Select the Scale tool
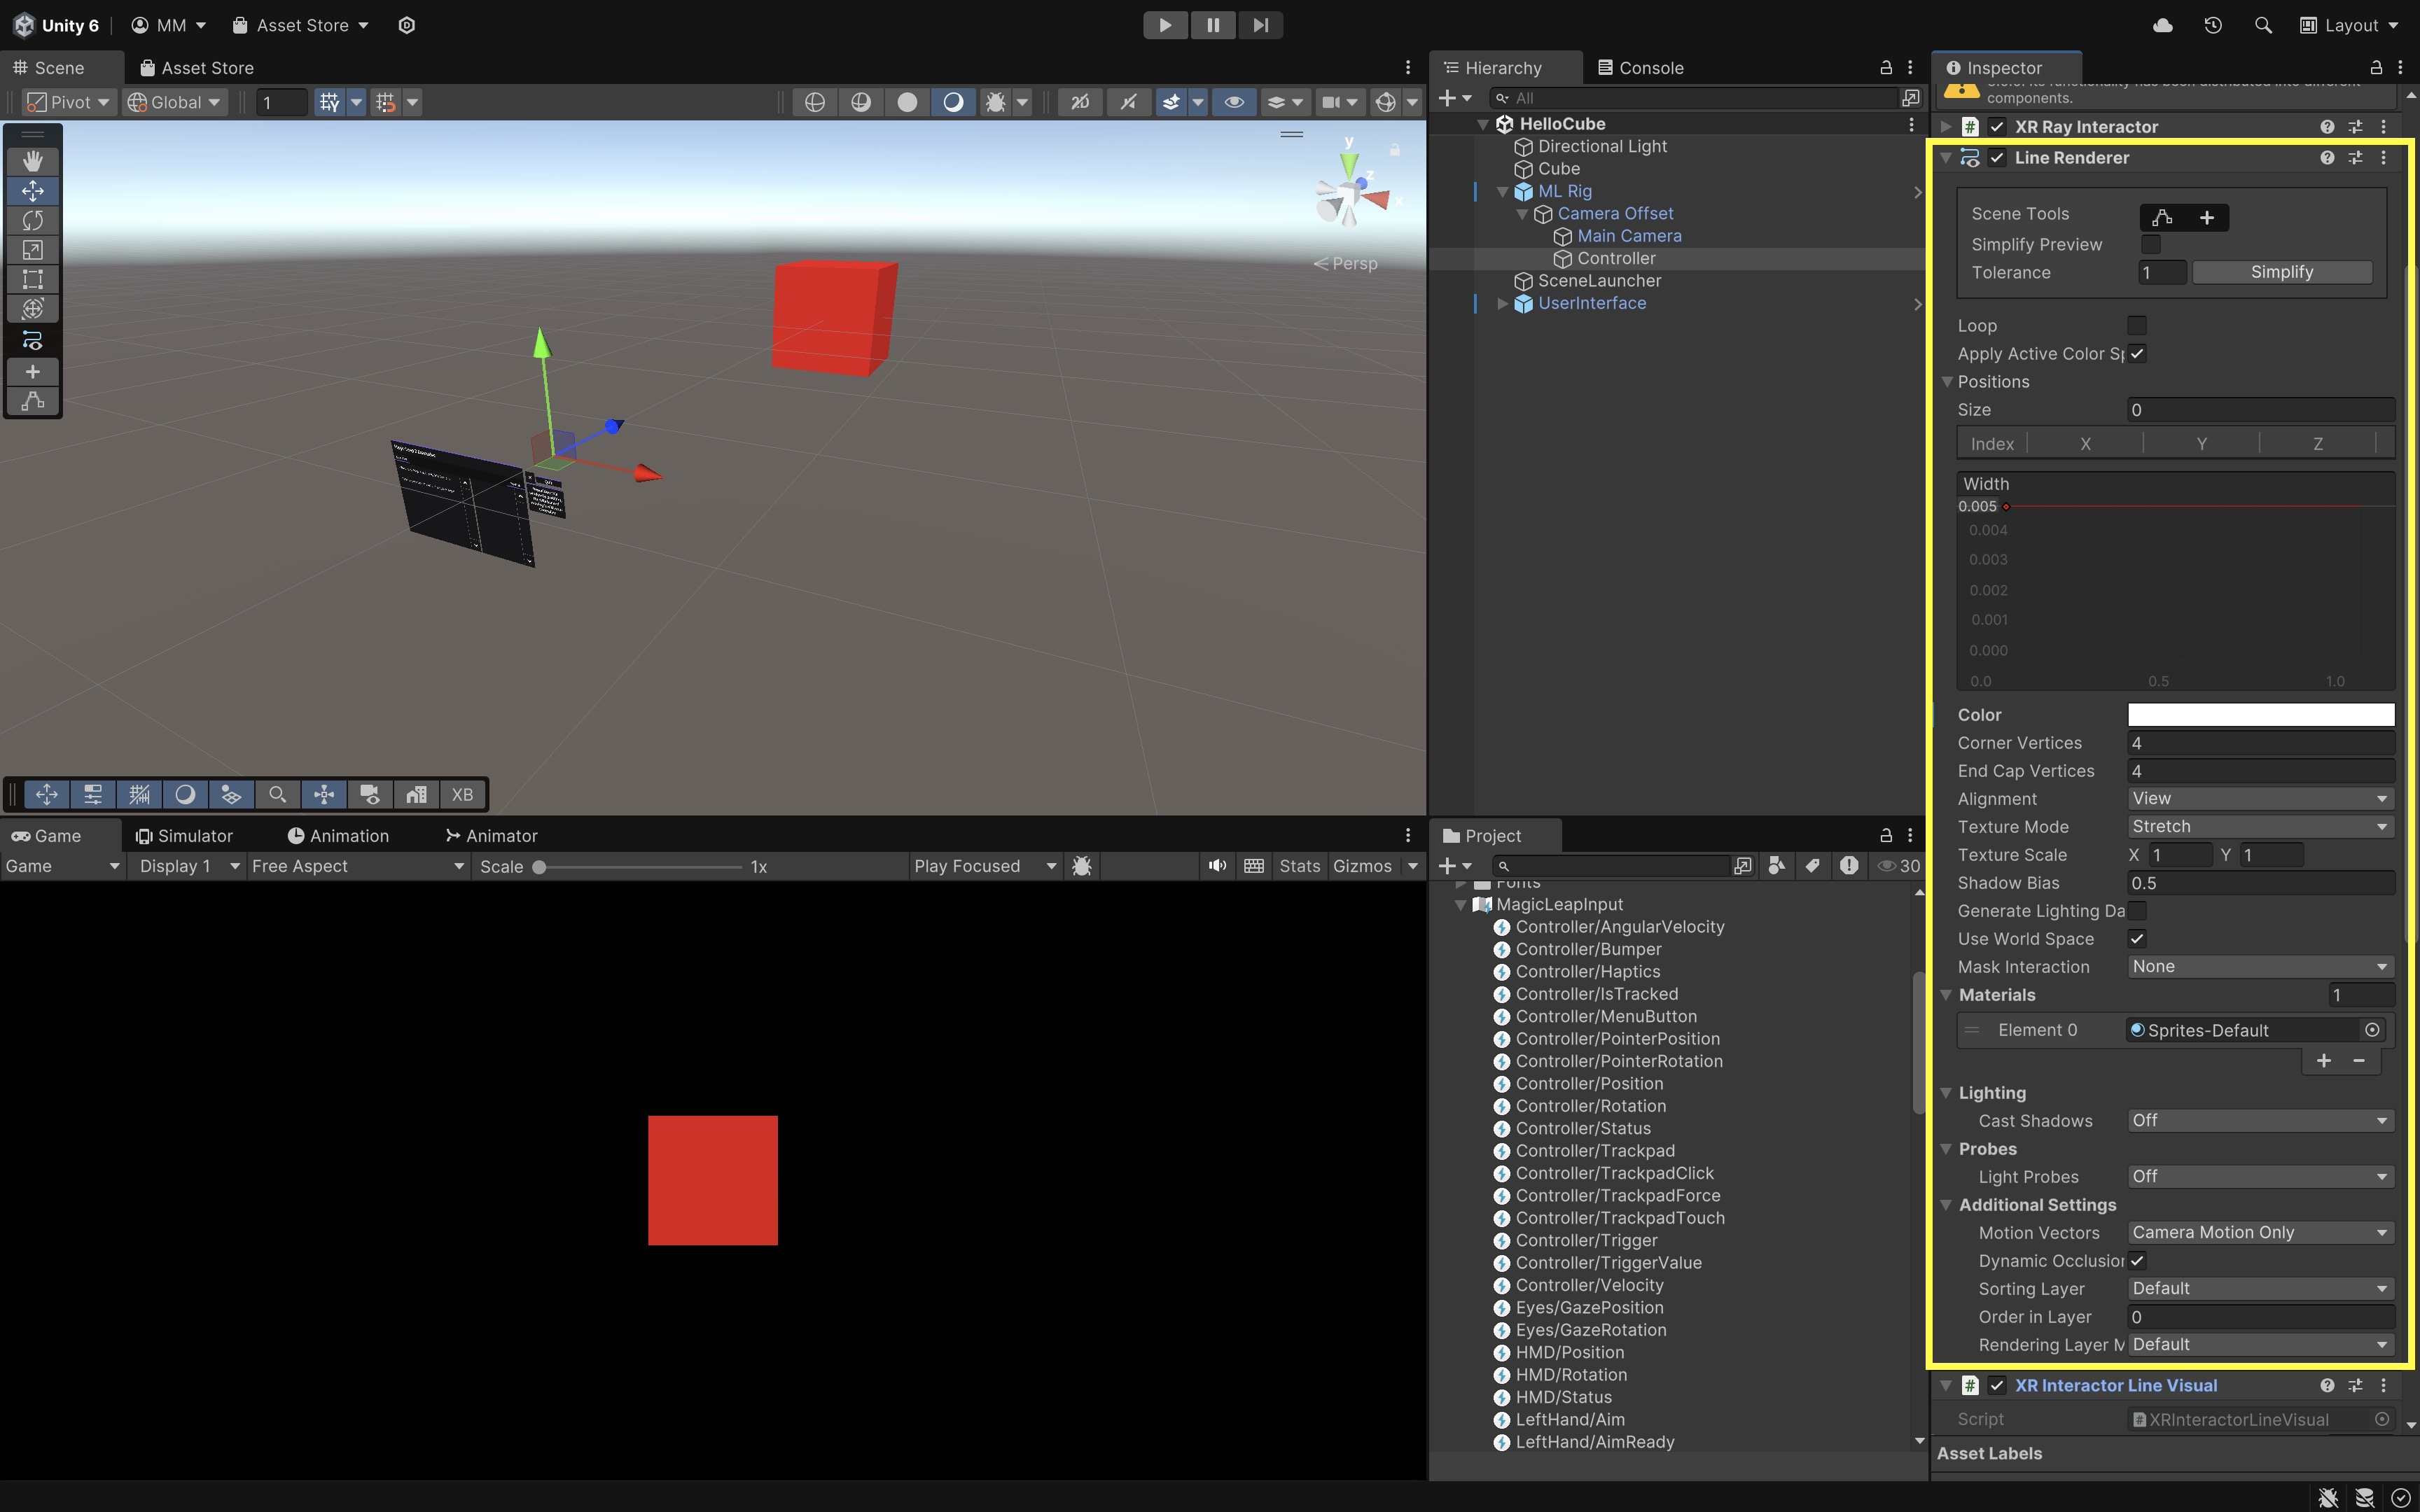This screenshot has height=1512, width=2420. click(x=33, y=250)
